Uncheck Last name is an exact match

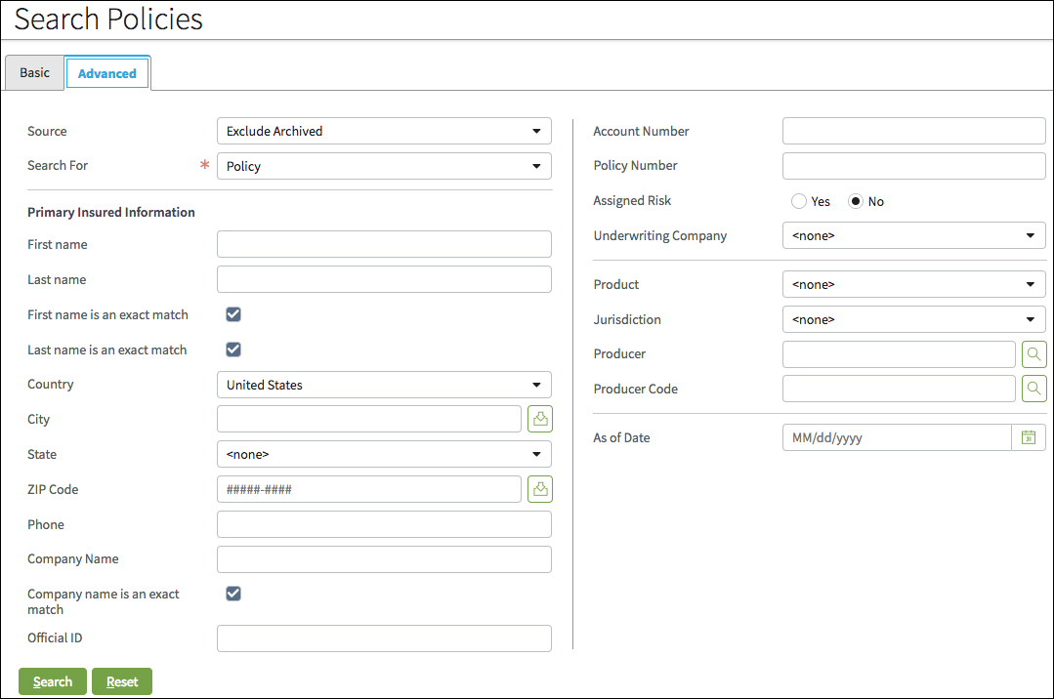(232, 349)
